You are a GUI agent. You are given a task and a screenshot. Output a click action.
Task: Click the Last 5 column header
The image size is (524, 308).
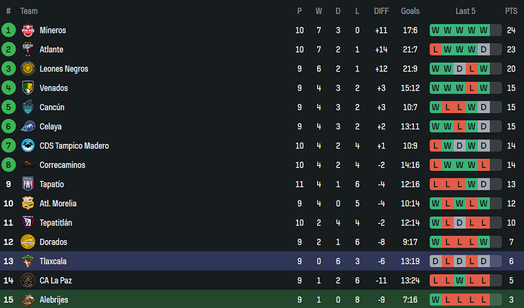click(466, 11)
